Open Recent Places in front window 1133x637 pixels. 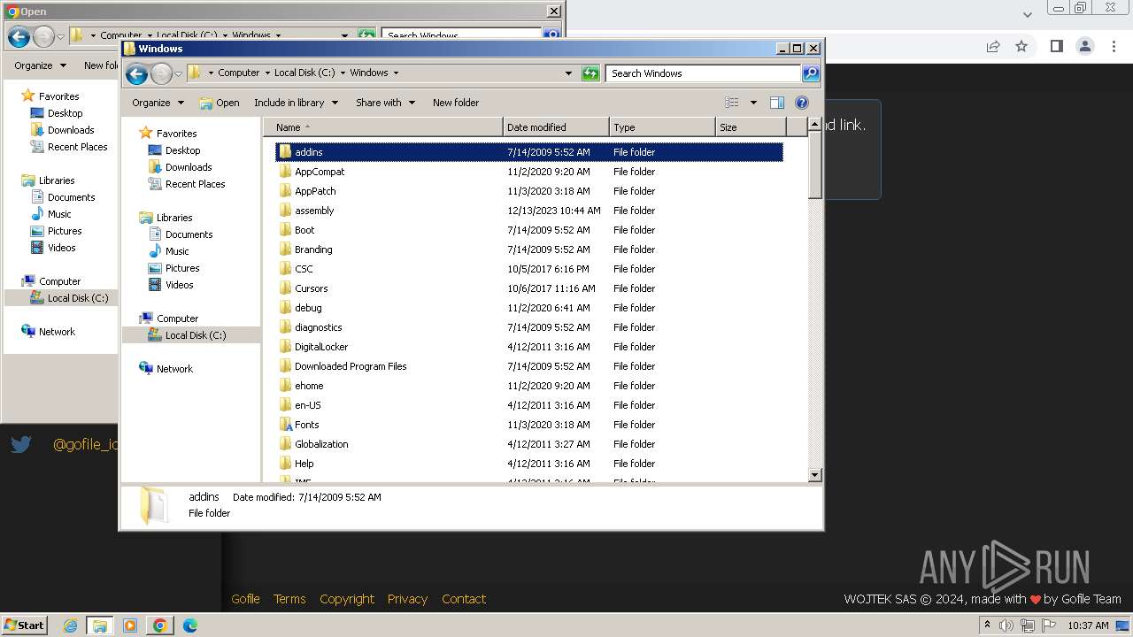[195, 184]
